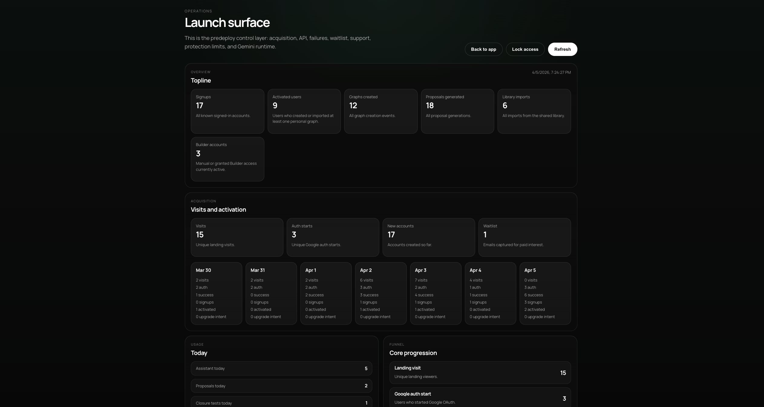
Task: Select the Proposals today row
Action: 281,386
